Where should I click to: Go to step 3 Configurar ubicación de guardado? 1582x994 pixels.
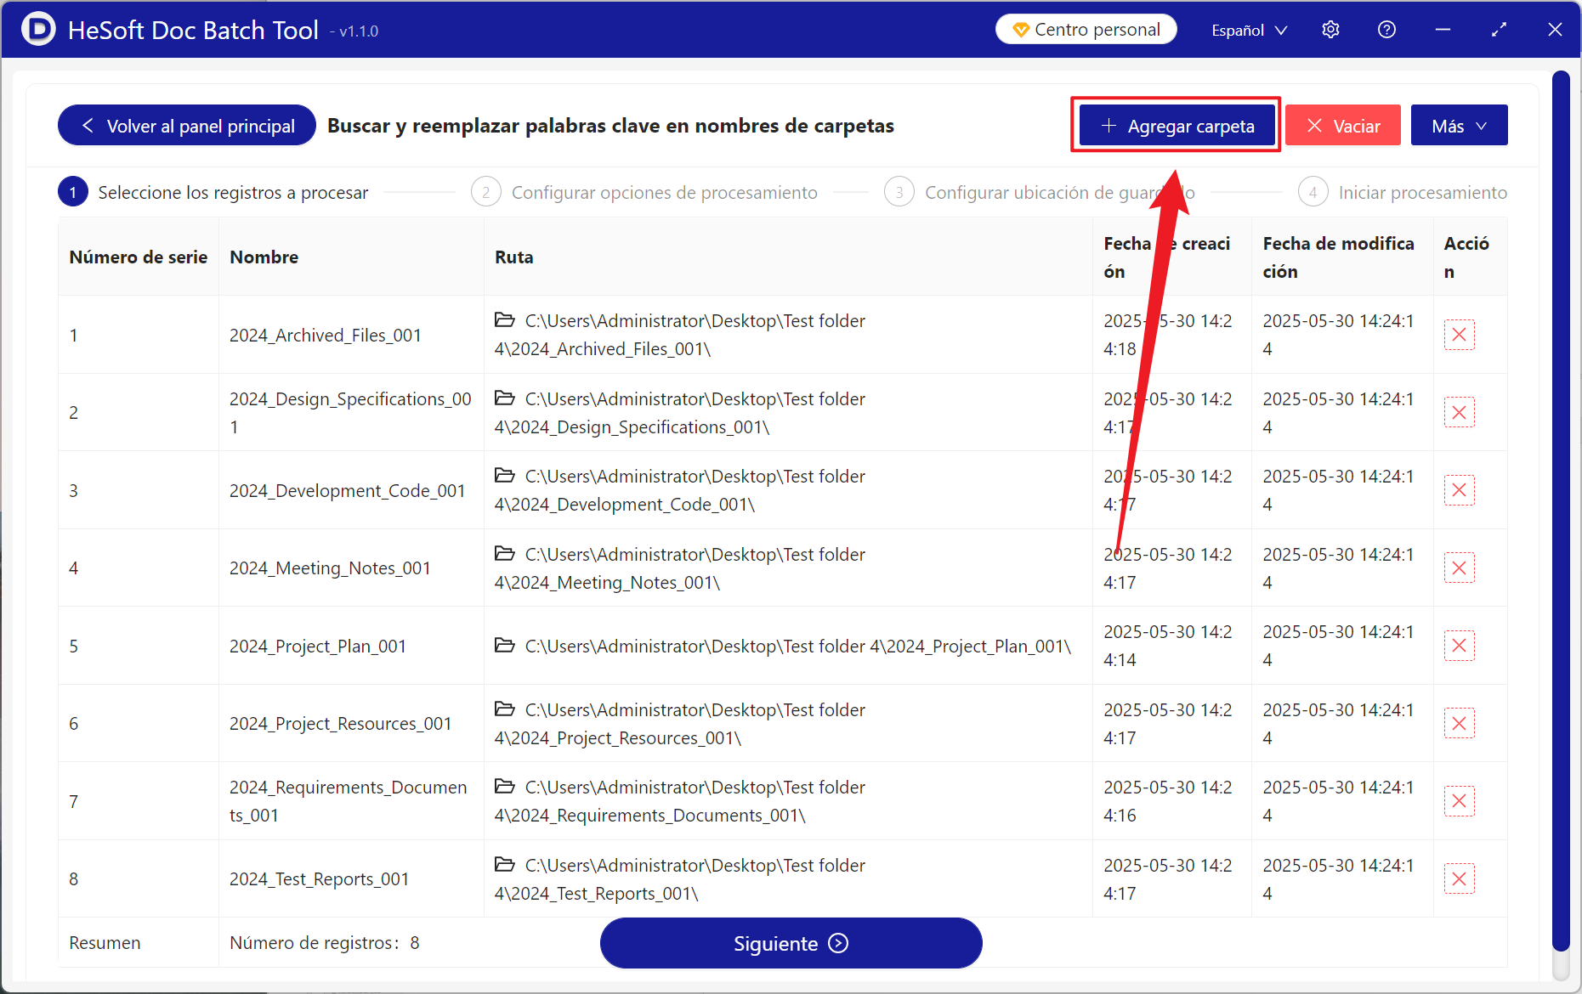pyautogui.click(x=1040, y=193)
